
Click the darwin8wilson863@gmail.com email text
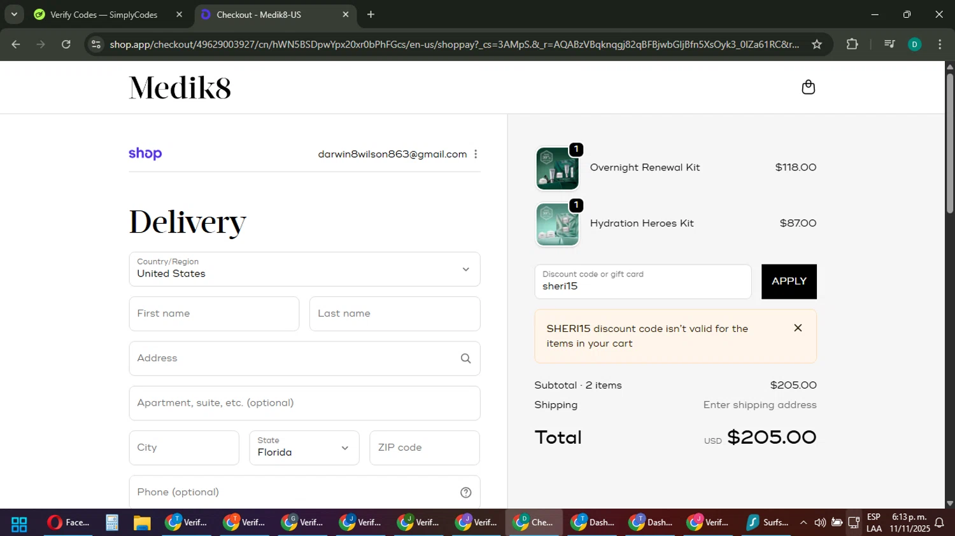(392, 154)
